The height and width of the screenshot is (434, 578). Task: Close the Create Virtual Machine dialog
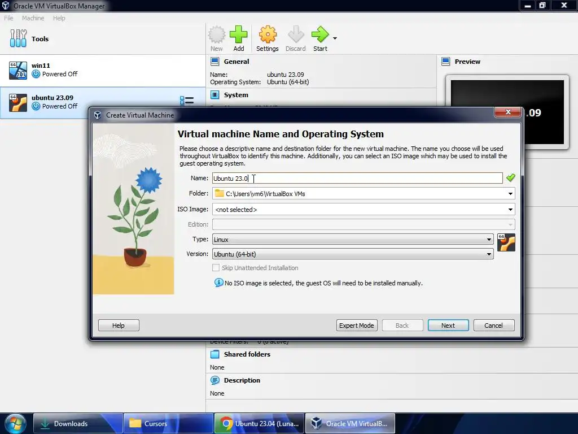point(508,112)
